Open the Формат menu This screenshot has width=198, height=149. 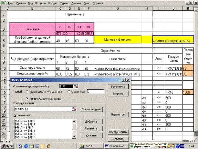click(x=53, y=3)
